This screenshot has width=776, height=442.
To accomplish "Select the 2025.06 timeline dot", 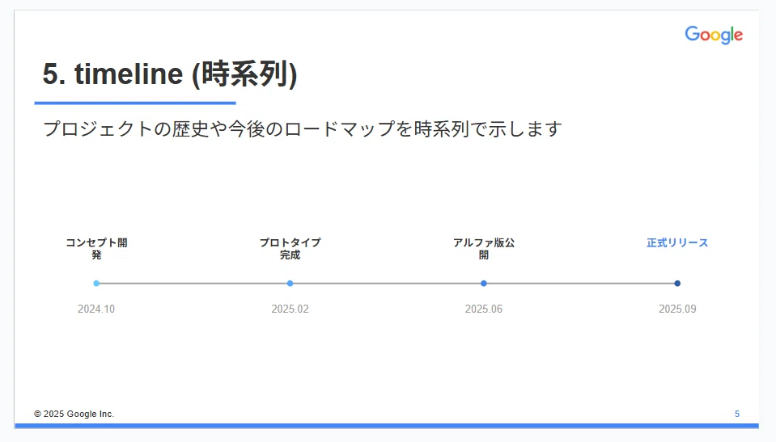I will coord(484,284).
